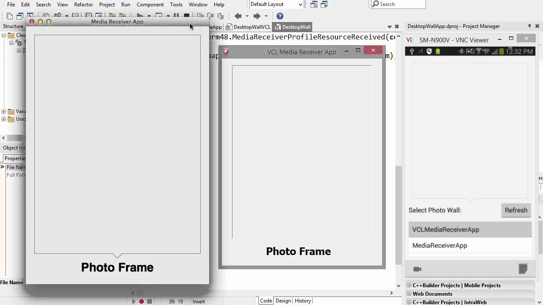The height and width of the screenshot is (305, 543).
Task: Click the macro record red dot button
Action: coord(141,301)
